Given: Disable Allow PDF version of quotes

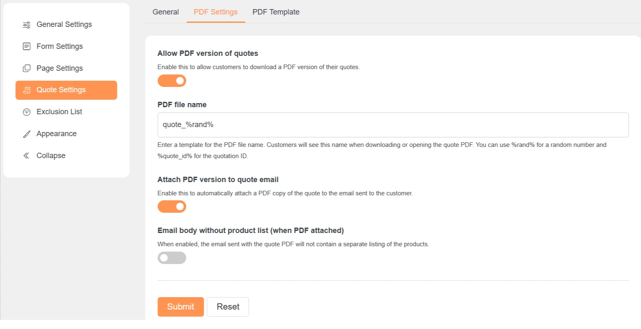Looking at the screenshot, I should pyautogui.click(x=172, y=81).
